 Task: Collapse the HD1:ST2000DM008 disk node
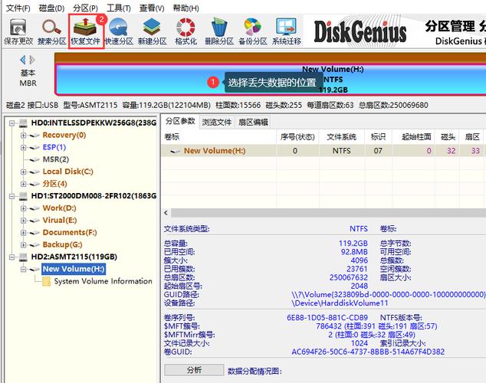[x=11, y=196]
